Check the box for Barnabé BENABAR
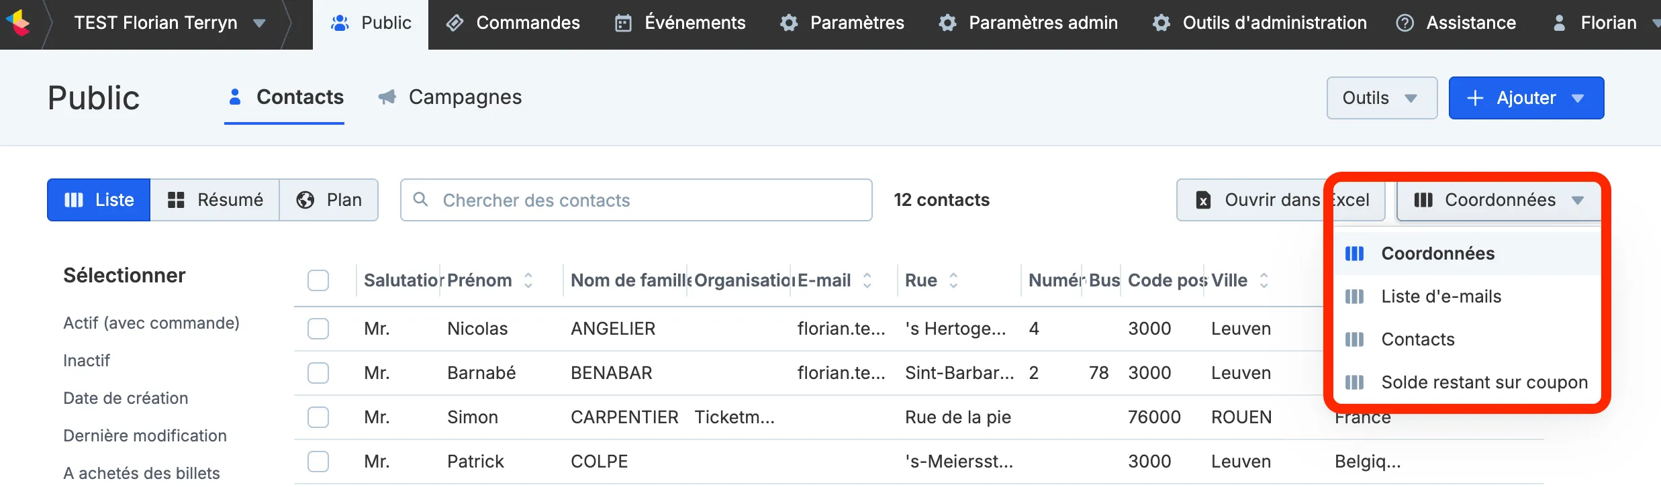The height and width of the screenshot is (487, 1661). pyautogui.click(x=318, y=373)
